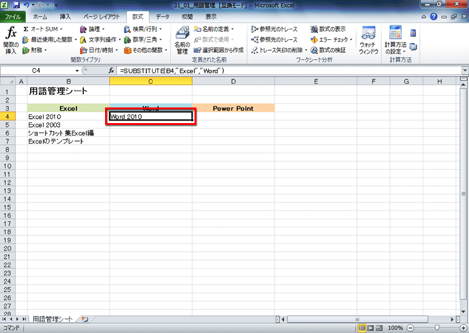Open Name Manager (名前の管理)
The height and width of the screenshot is (333, 469).
tap(182, 41)
